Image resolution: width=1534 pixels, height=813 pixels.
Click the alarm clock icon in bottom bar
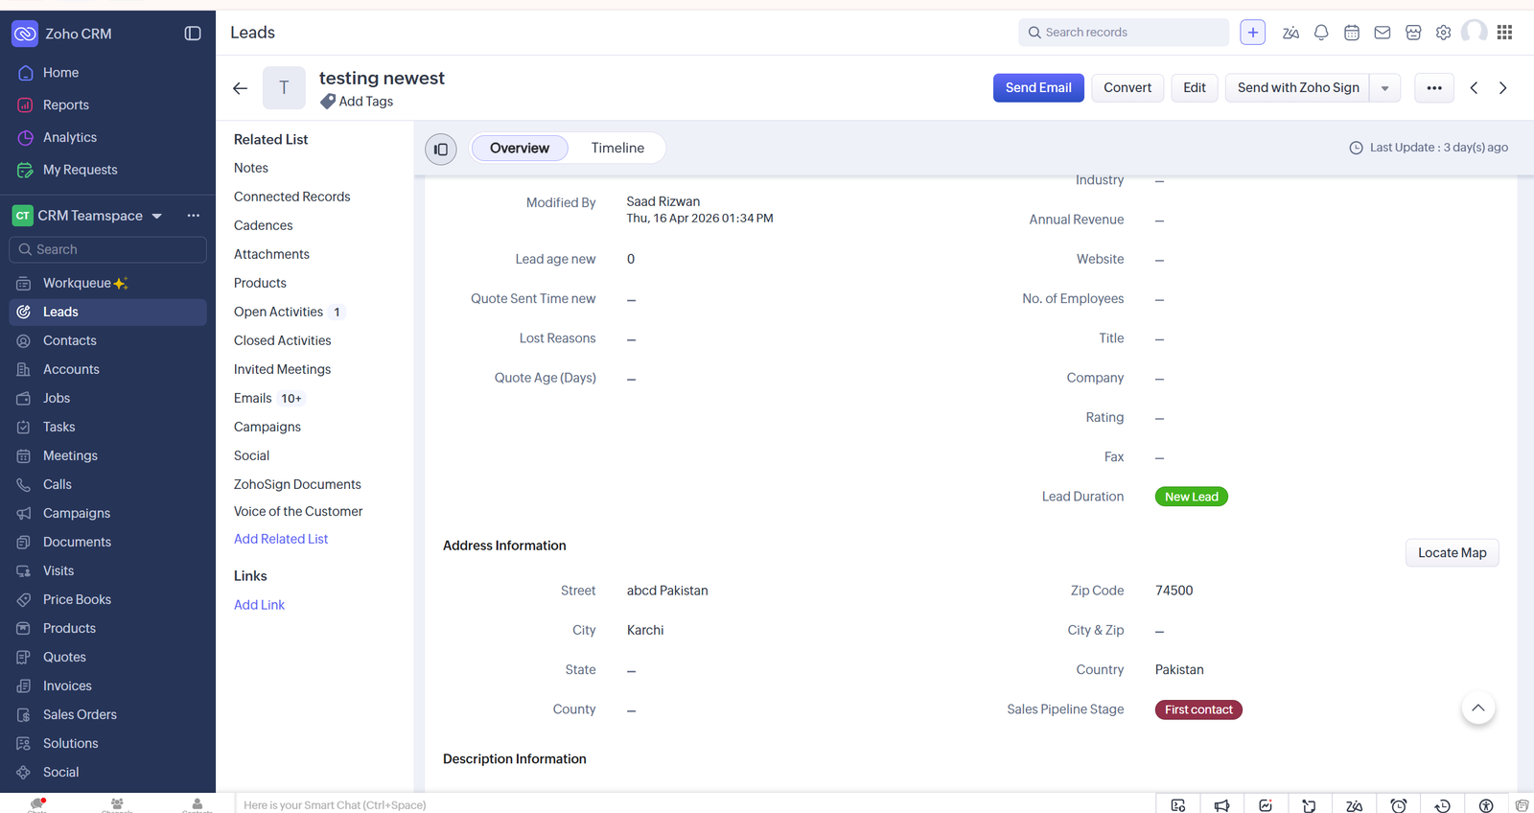point(1399,805)
